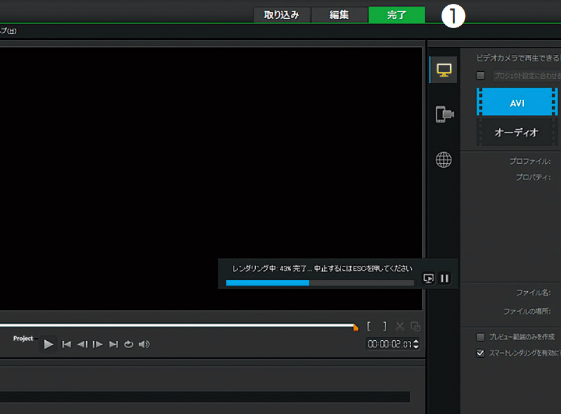Toggle preview playback during rendering
This screenshot has height=414, width=561.
(429, 278)
